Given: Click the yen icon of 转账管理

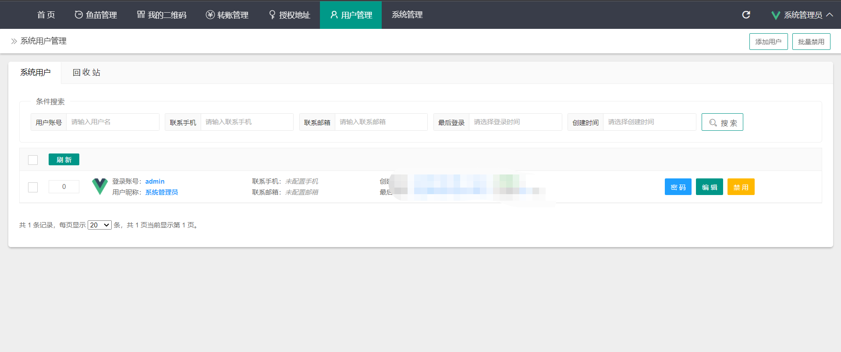Looking at the screenshot, I should click(x=210, y=15).
